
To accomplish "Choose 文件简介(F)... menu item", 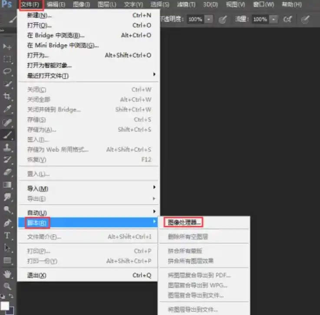I will [x=89, y=237].
